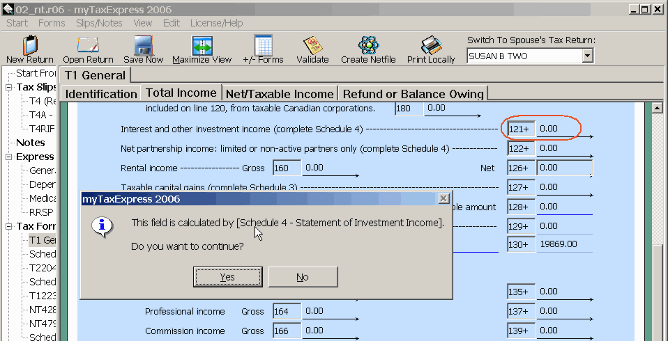
Task: Open the Slips/Notes menu
Action: [x=99, y=23]
